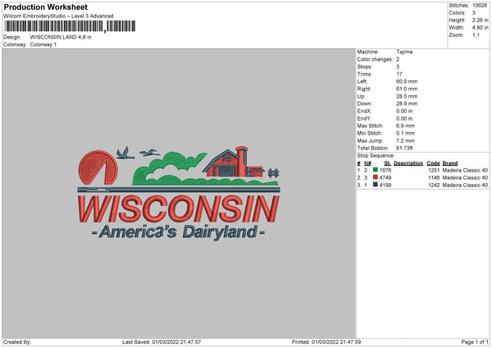Click the Zoom value '1:1'
This screenshot has width=492, height=348.
click(476, 34)
